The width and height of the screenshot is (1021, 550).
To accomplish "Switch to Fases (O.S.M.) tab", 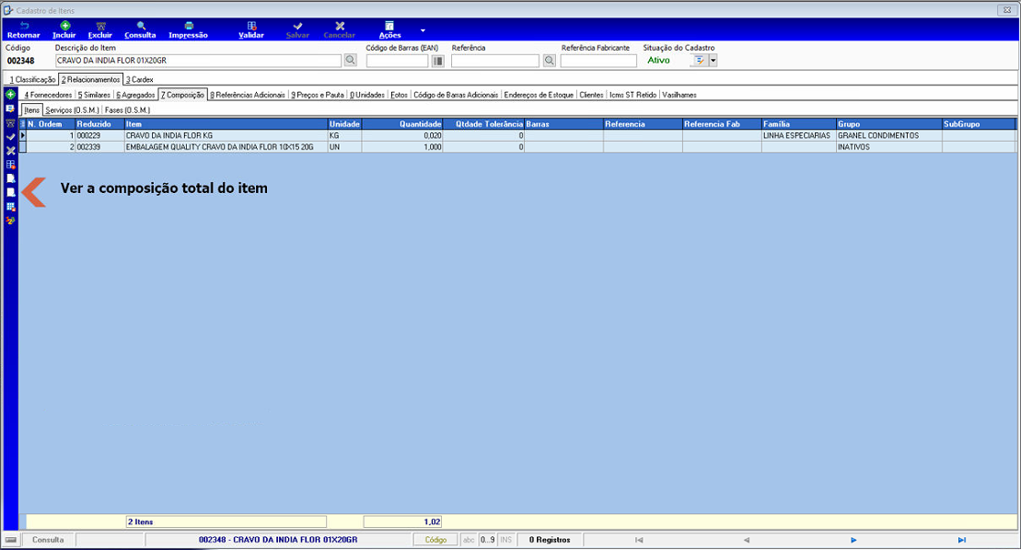I will pos(127,109).
